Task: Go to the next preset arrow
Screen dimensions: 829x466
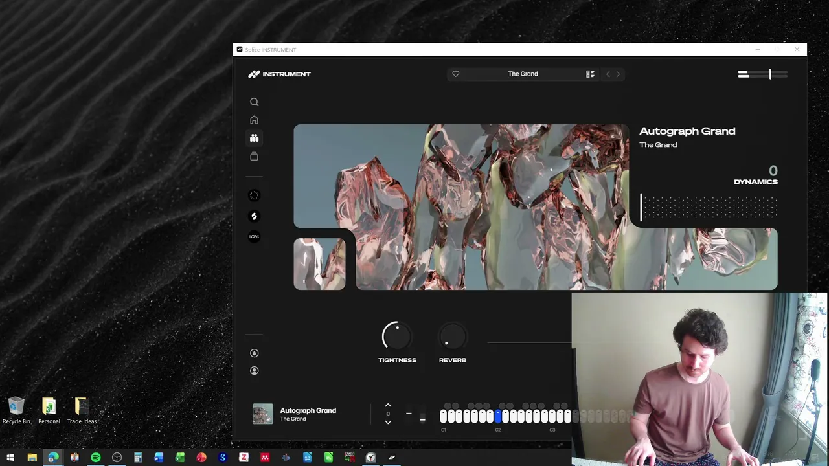Action: pyautogui.click(x=618, y=74)
